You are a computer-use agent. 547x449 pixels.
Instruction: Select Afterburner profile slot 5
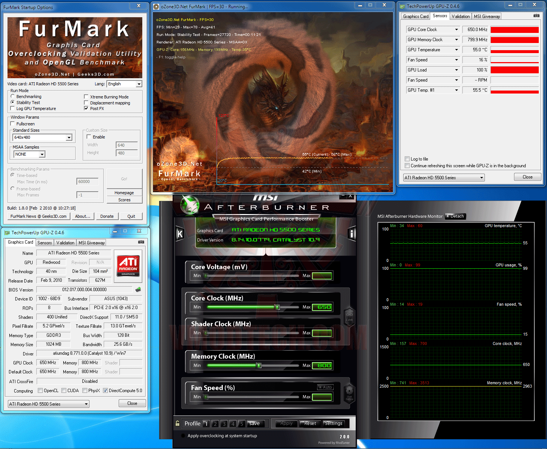[242, 424]
